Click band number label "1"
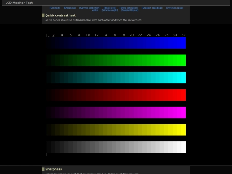232x174 pixels. (x=49, y=35)
